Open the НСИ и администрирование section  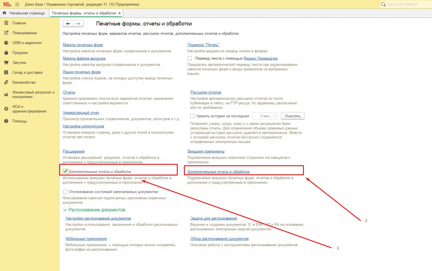(x=29, y=109)
